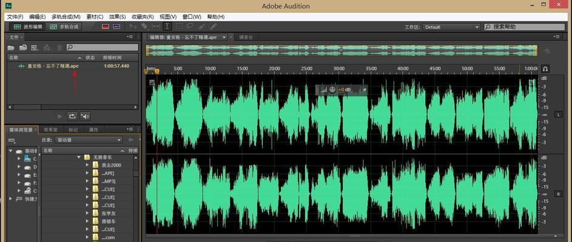Click the back arrow in Media Browser
The width and height of the screenshot is (572, 242).
click(130, 140)
